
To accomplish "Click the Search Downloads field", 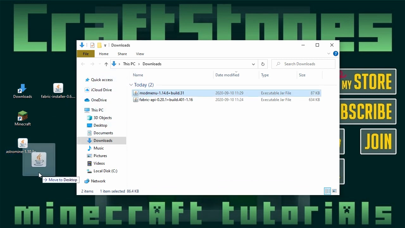I will click(x=303, y=64).
